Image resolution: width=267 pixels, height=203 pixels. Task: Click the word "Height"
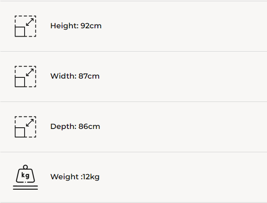63,26
